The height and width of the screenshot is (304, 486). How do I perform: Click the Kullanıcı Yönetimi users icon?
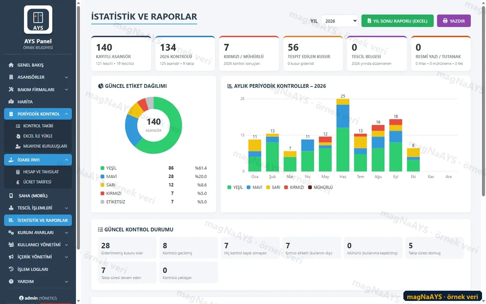point(11,244)
